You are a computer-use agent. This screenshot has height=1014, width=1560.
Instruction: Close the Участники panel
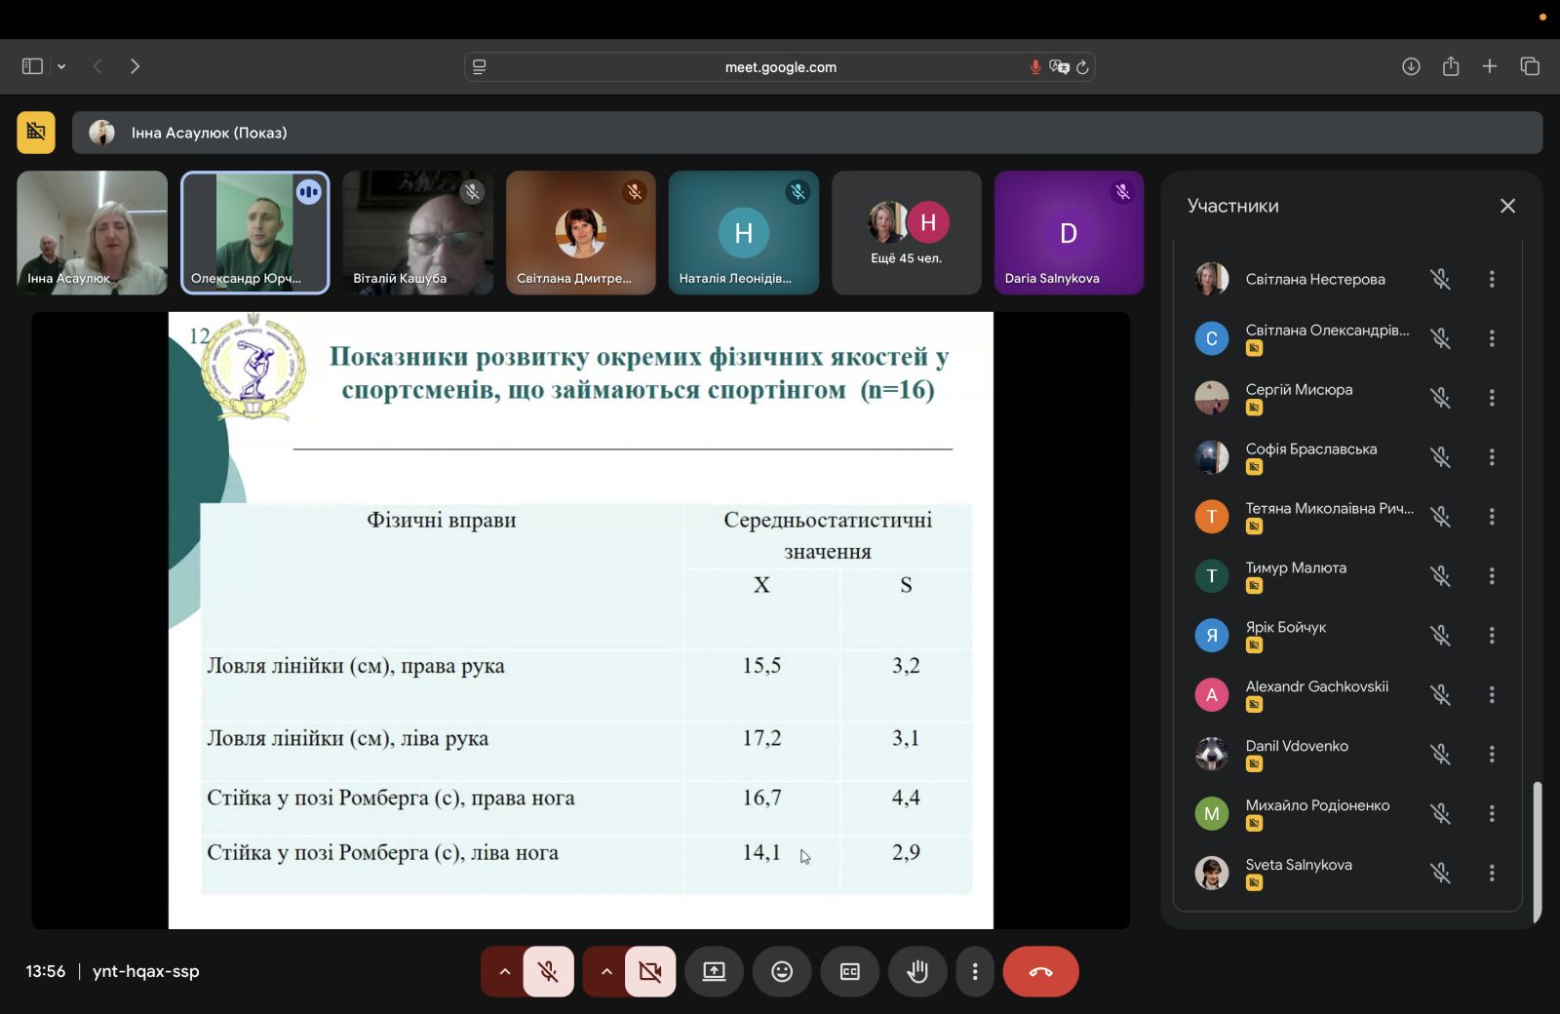coord(1507,206)
